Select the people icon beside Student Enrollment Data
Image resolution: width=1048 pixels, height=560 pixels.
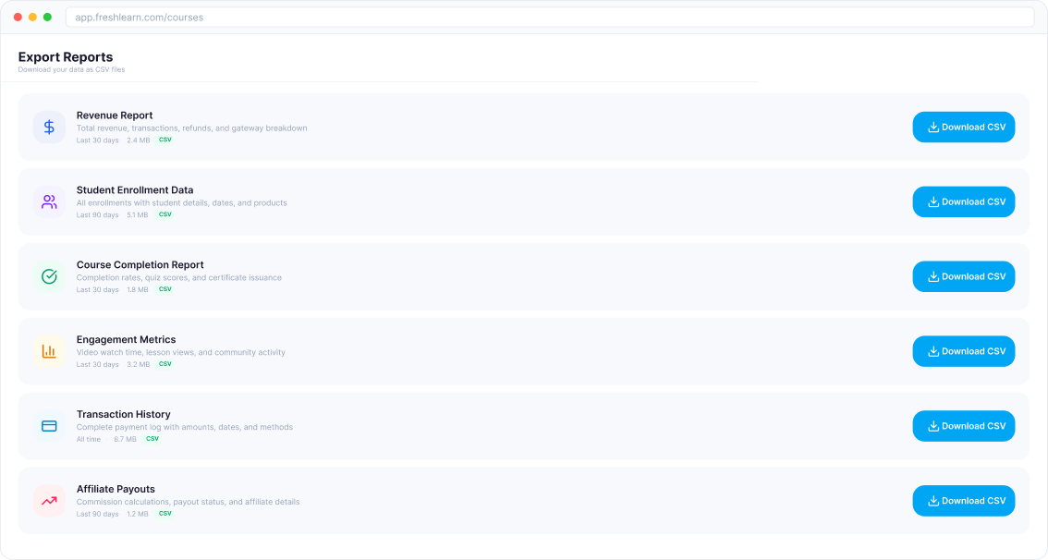(x=49, y=201)
